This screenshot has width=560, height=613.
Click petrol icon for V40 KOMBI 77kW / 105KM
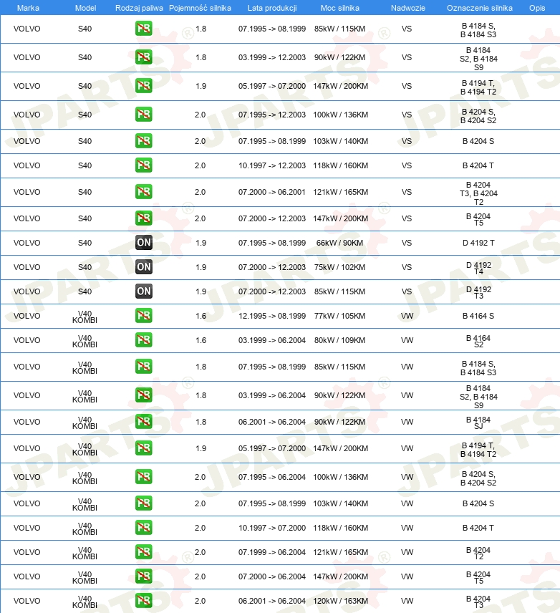(143, 316)
